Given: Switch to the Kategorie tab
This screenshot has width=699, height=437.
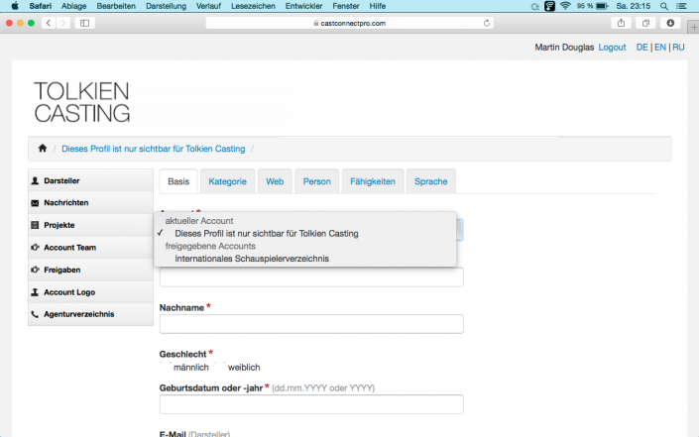Looking at the screenshot, I should tap(227, 181).
